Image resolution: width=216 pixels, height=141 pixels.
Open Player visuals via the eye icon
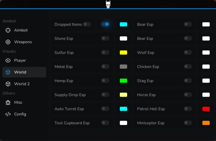[8, 60]
